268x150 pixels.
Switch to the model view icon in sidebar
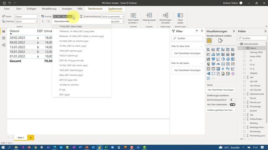click(4, 45)
